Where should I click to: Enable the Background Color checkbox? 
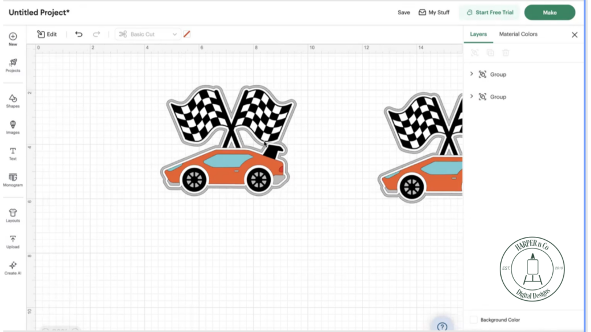pyautogui.click(x=474, y=319)
